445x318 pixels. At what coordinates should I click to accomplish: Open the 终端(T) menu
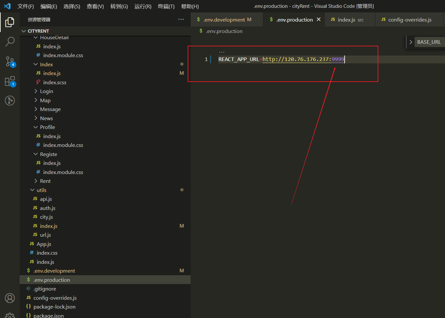tap(166, 7)
